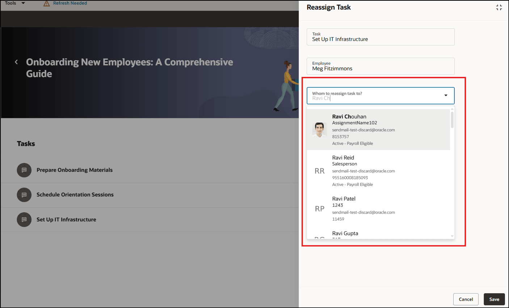The width and height of the screenshot is (509, 308).
Task: Click the scroll up arrow of the suggestion list
Action: pos(452,109)
